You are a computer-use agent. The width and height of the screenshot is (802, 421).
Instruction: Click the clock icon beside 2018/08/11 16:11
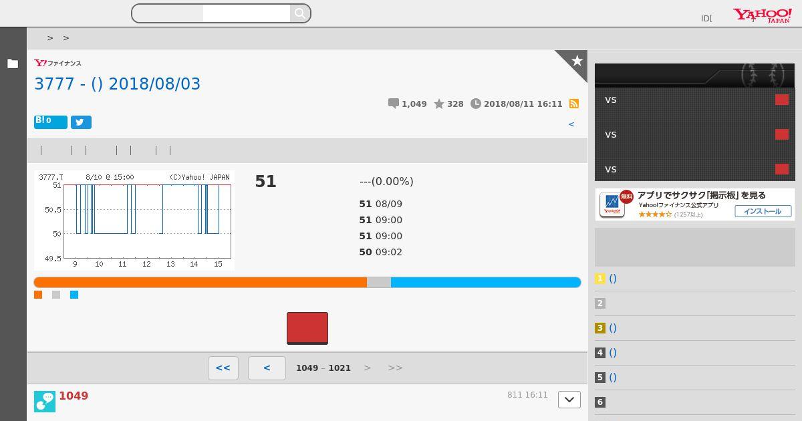[476, 104]
